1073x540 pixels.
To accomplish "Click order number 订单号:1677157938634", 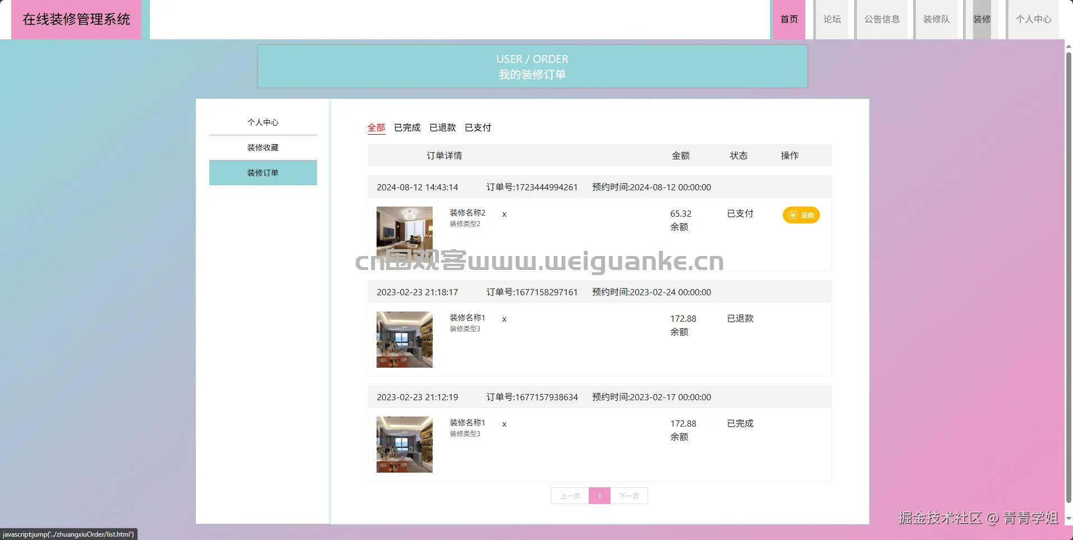I will pos(532,397).
